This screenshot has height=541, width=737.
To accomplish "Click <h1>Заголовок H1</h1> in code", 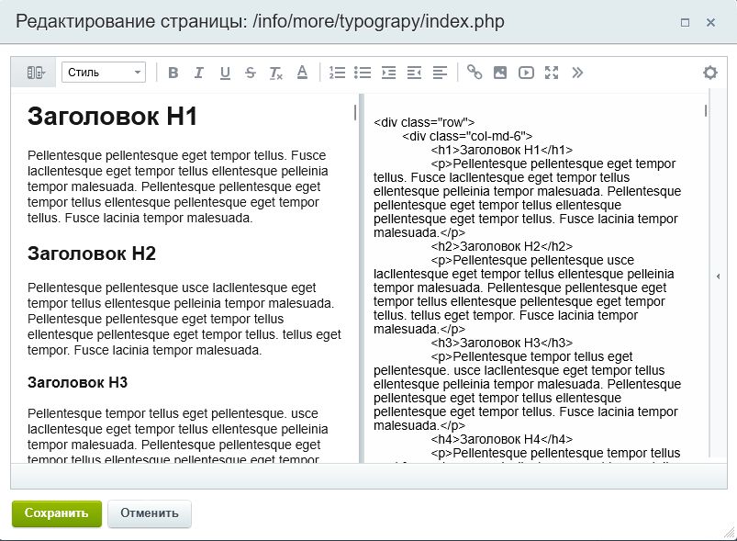I will 501,150.
